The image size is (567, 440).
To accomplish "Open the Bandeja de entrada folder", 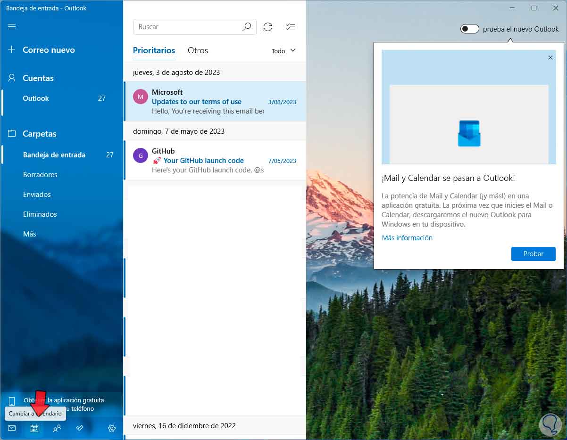I will coord(61,155).
